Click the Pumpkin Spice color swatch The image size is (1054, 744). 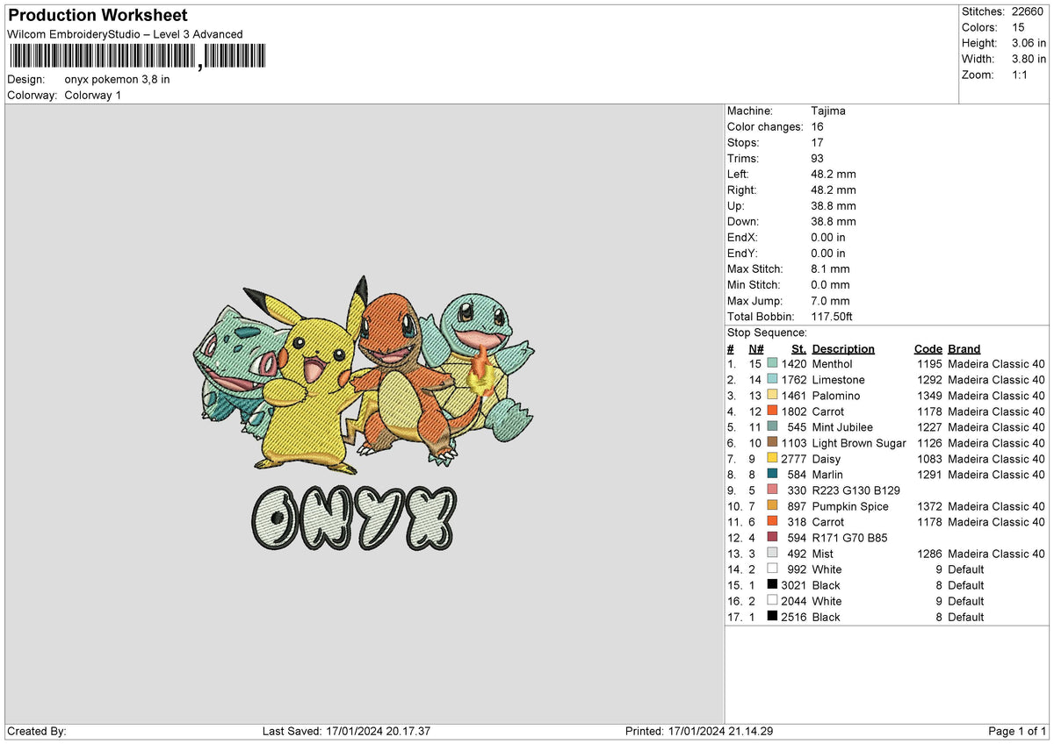click(x=772, y=506)
